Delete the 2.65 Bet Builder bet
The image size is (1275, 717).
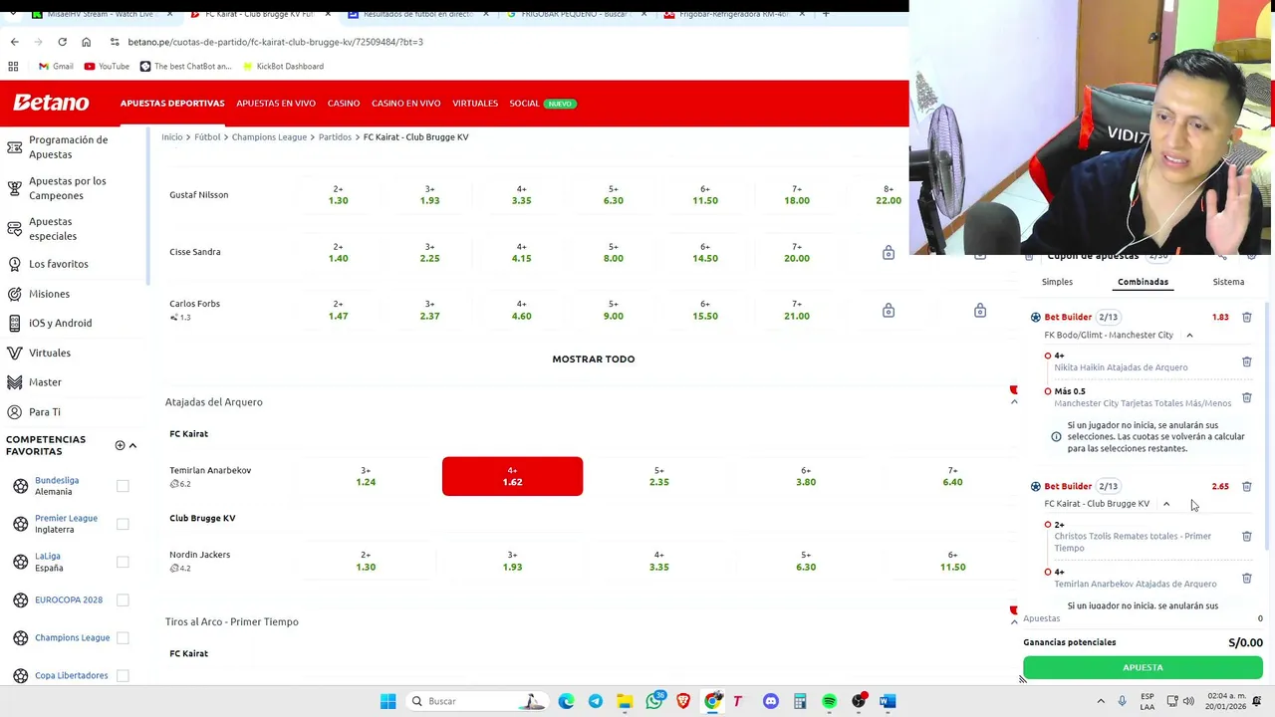pyautogui.click(x=1246, y=486)
